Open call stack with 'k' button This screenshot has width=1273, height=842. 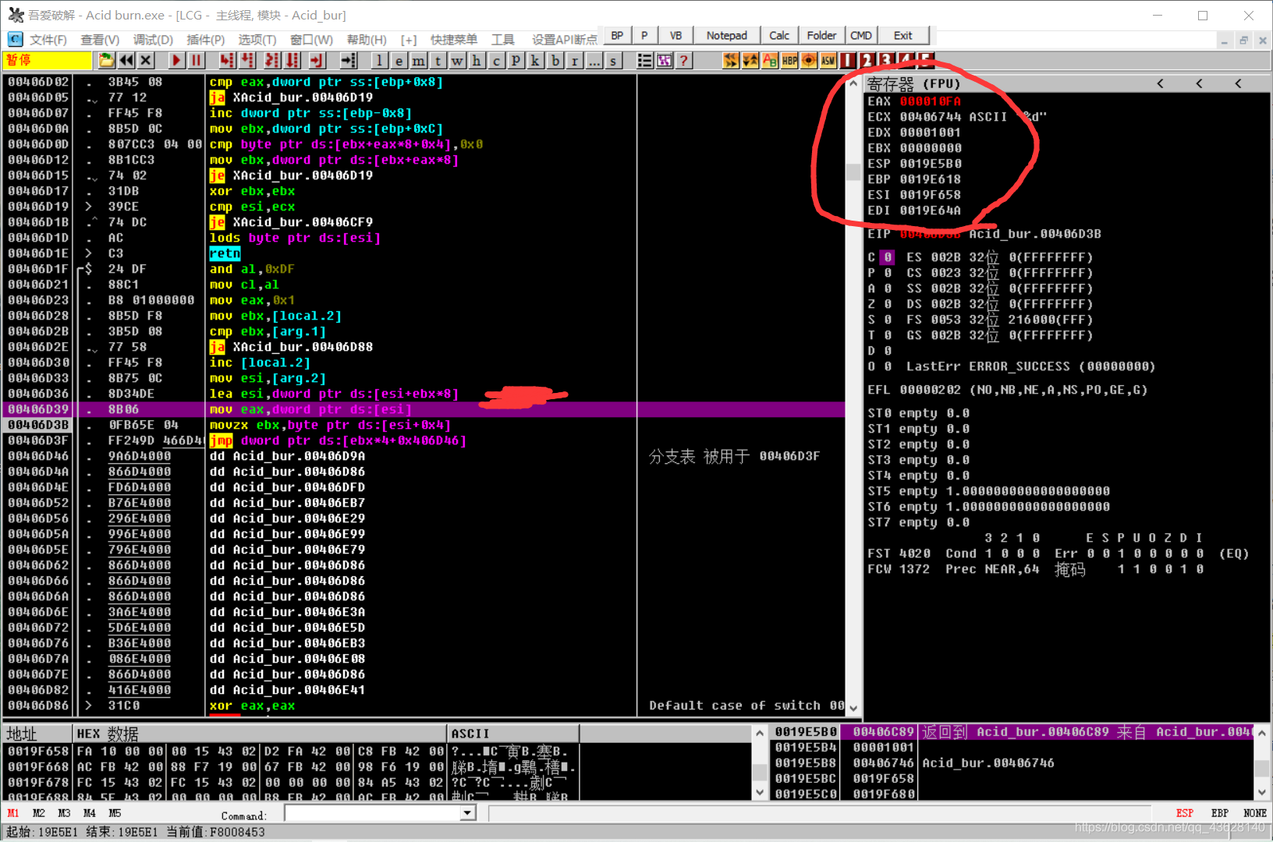tap(535, 60)
